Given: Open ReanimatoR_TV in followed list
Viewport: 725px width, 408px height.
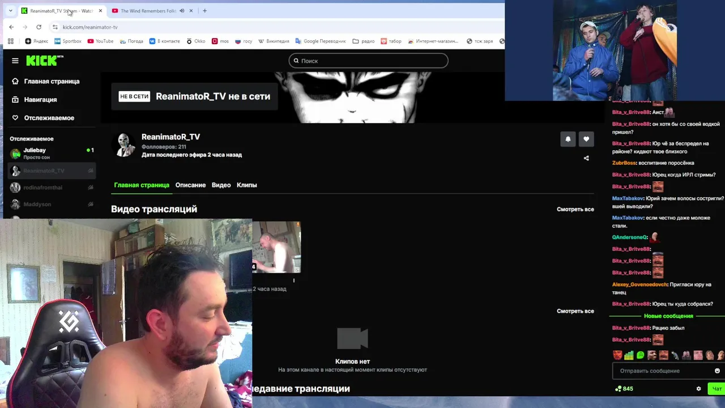Looking at the screenshot, I should point(51,171).
